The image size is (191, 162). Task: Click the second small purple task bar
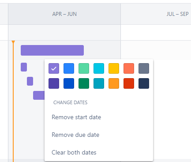click(30, 81)
